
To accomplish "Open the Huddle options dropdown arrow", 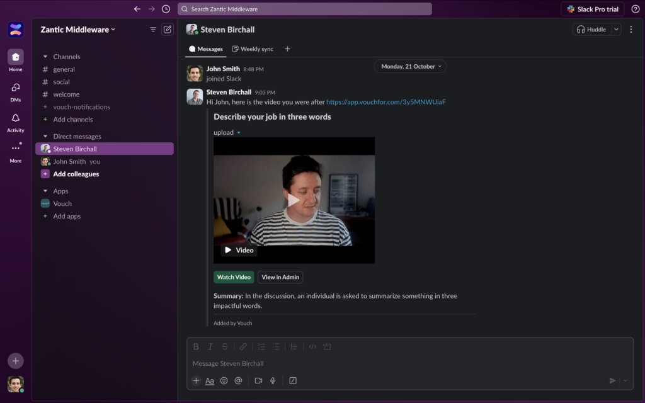I will pos(616,30).
